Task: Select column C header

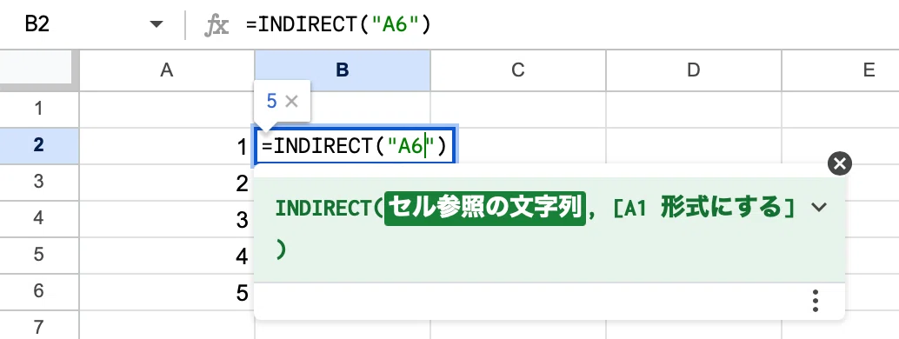Action: (517, 70)
